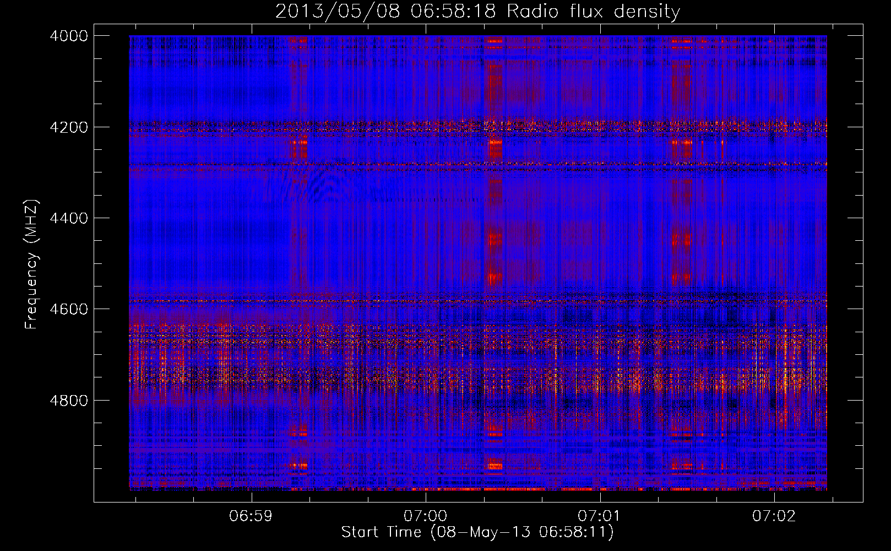Click the 06:59 time axis label
The height and width of the screenshot is (551, 891).
[251, 516]
